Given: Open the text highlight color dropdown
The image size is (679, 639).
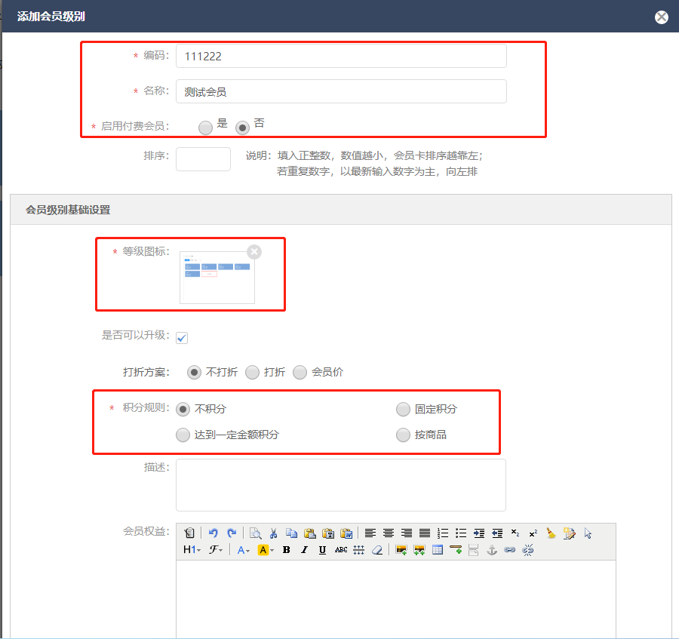Looking at the screenshot, I should [266, 550].
